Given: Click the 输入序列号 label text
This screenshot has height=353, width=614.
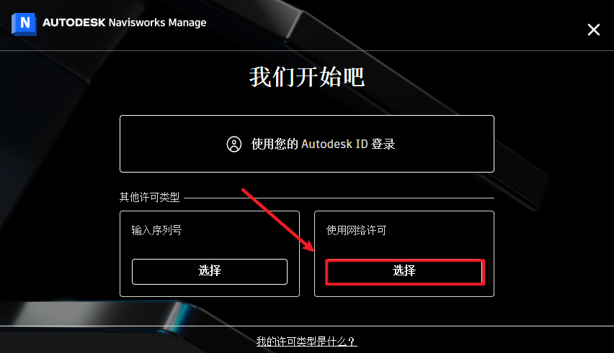Looking at the screenshot, I should pos(156,230).
